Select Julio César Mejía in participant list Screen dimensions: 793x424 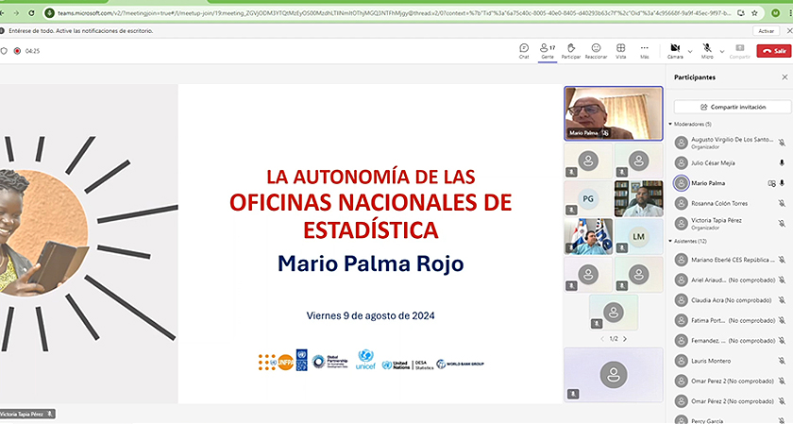tap(730, 163)
